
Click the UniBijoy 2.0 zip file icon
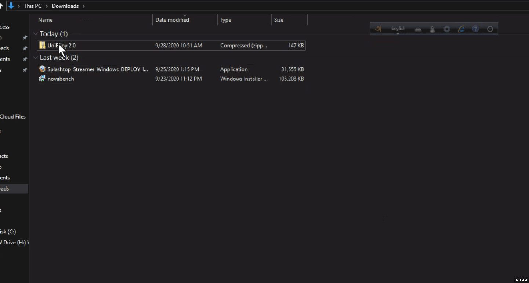(43, 46)
